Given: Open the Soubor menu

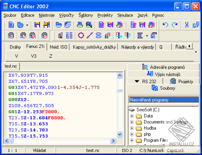Looking at the screenshot, I should click(x=10, y=15).
